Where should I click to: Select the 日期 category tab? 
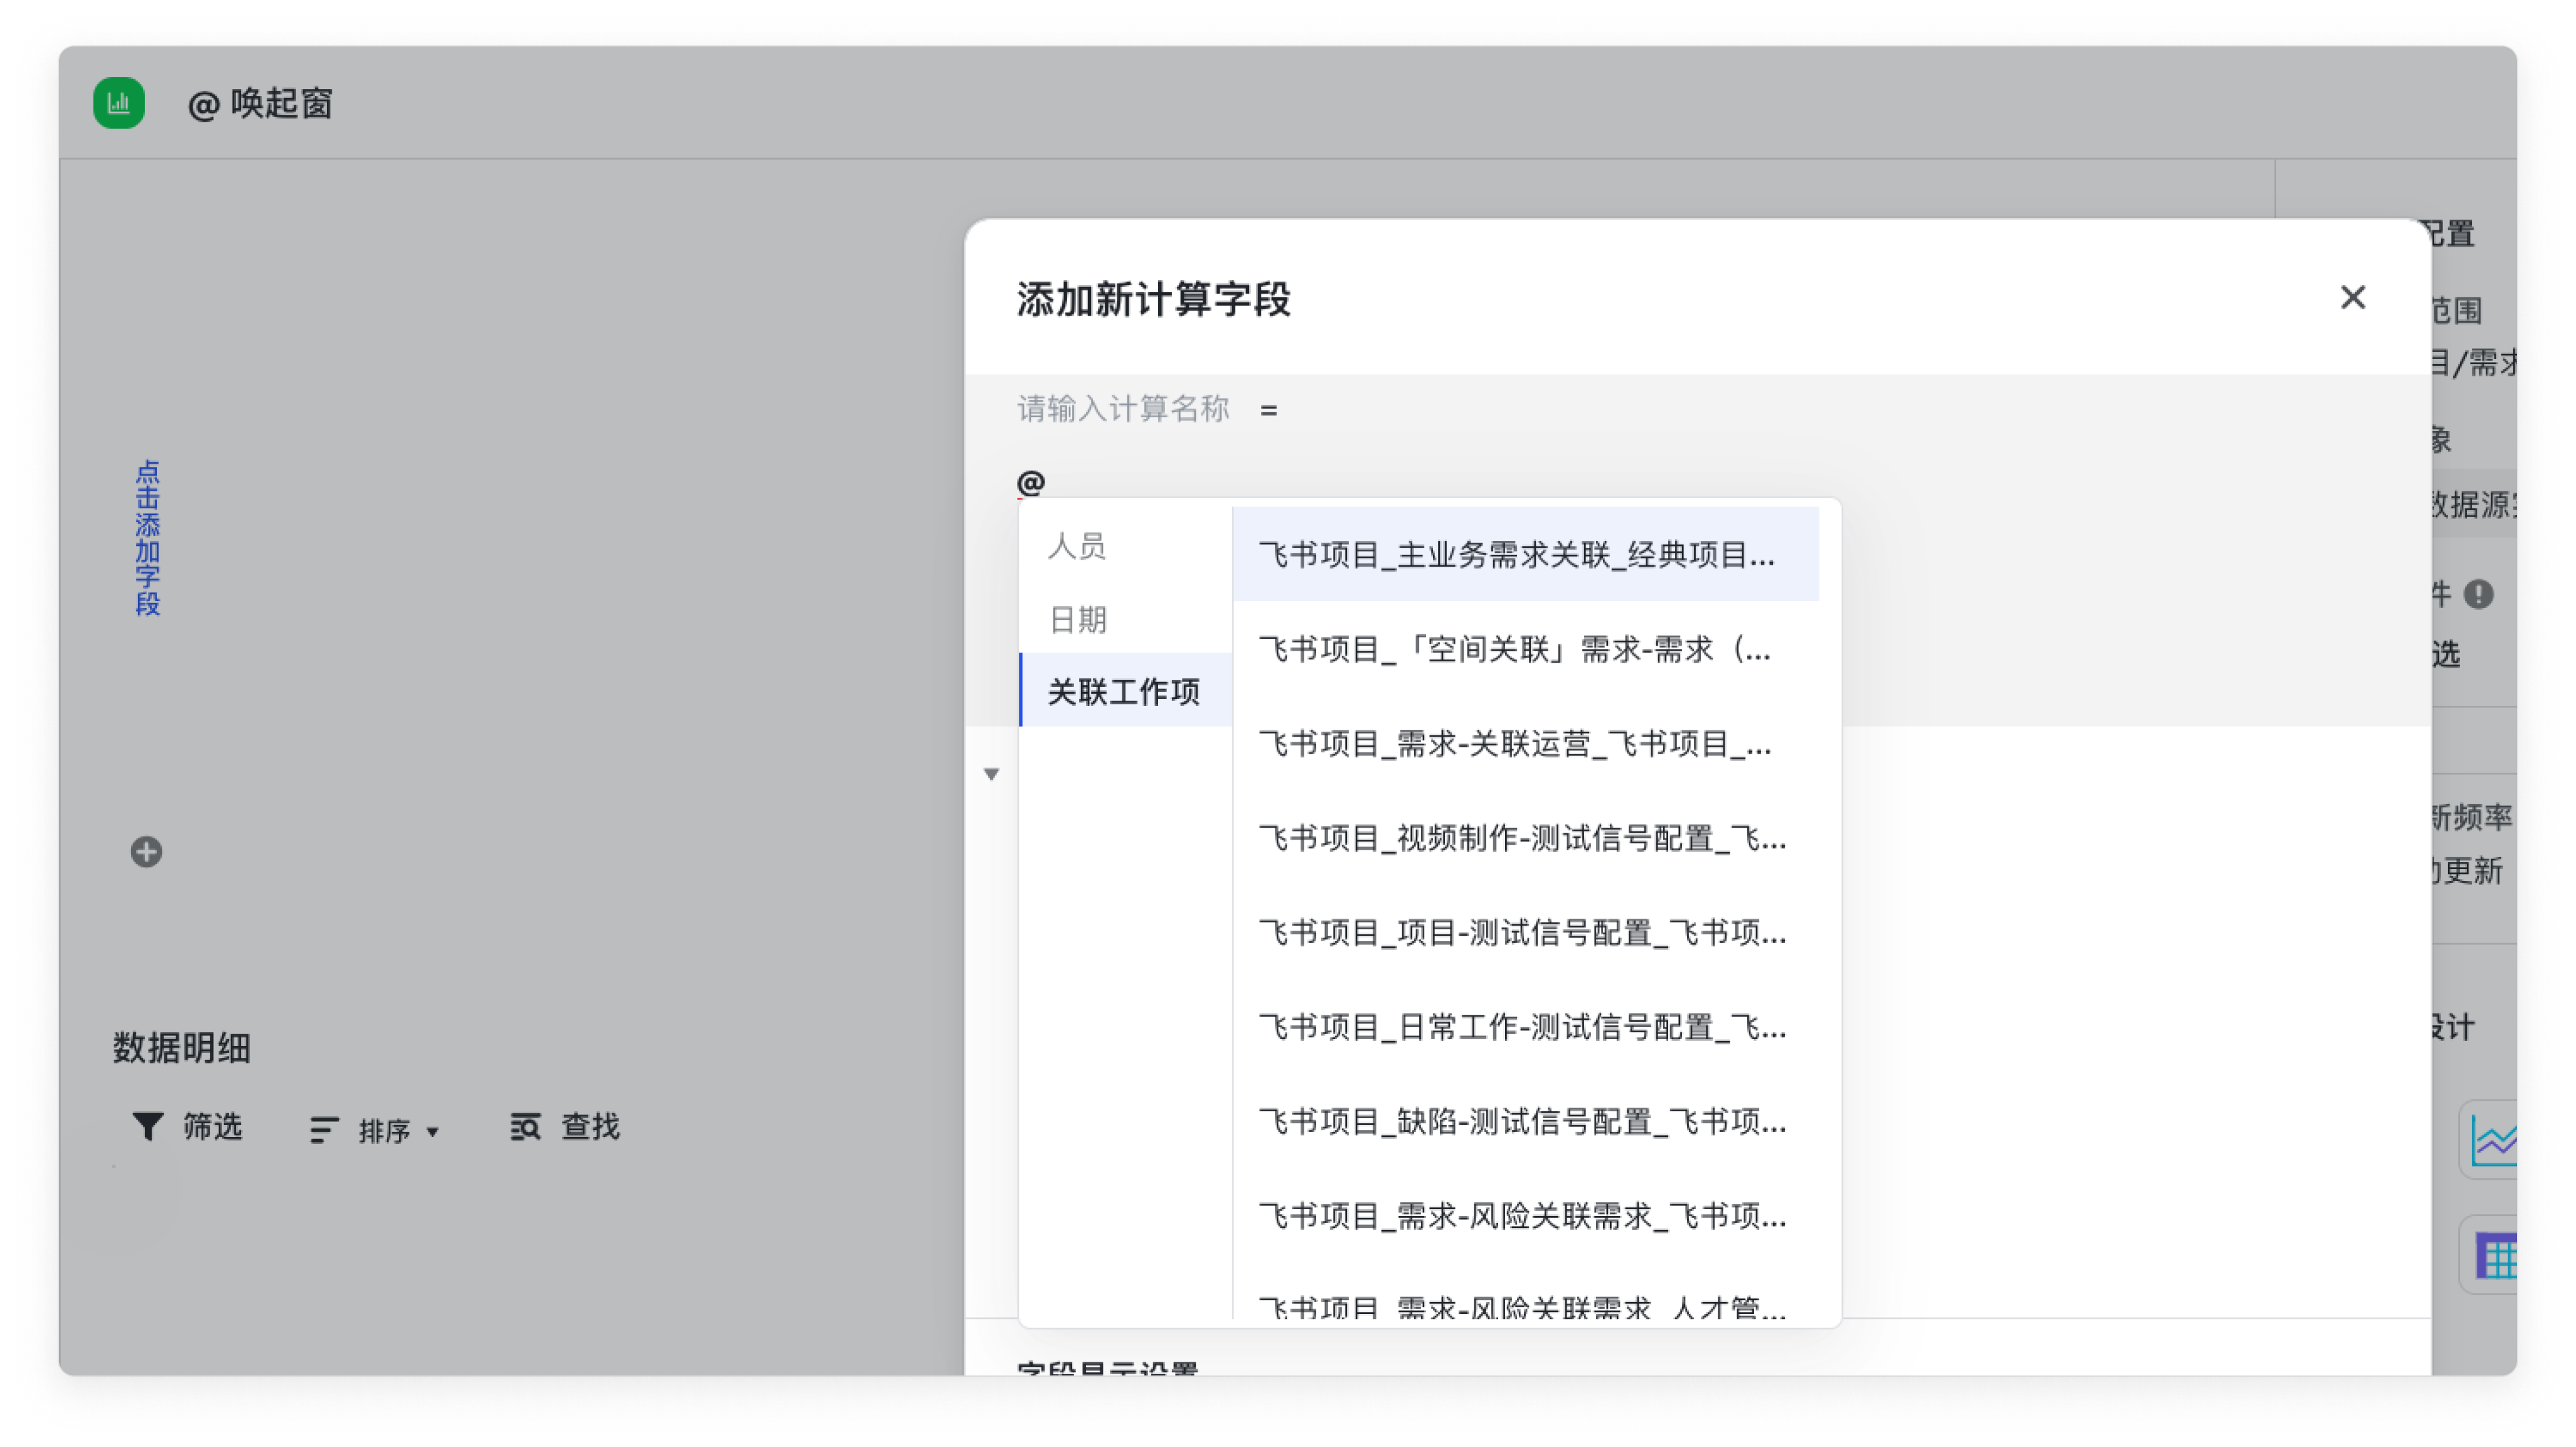click(1125, 619)
